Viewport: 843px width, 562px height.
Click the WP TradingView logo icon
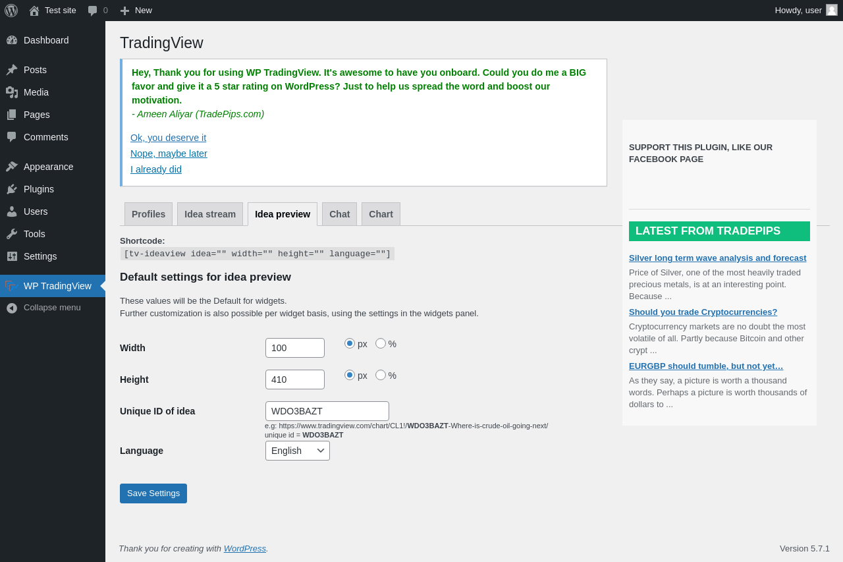tap(11, 286)
